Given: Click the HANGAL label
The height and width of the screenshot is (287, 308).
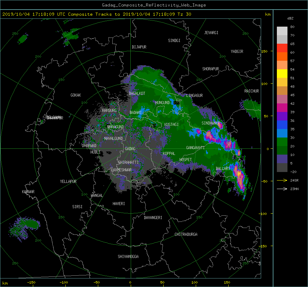Looking at the screenshot, I should click(x=97, y=196).
